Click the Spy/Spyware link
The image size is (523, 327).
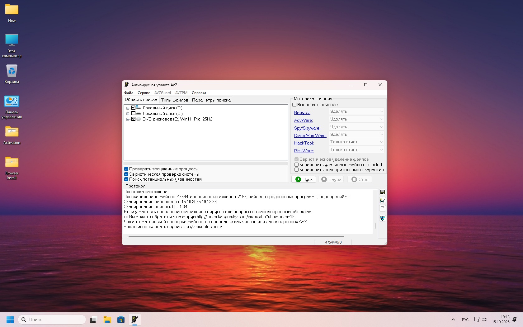tap(307, 128)
